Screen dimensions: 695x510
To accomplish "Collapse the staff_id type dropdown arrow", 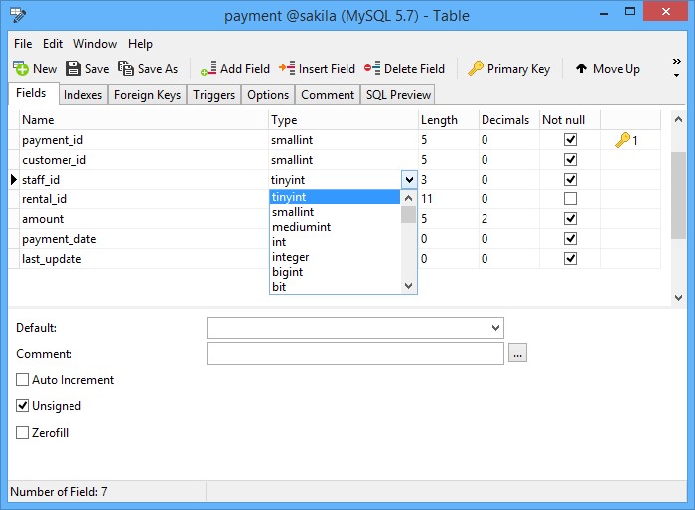I will (x=409, y=180).
